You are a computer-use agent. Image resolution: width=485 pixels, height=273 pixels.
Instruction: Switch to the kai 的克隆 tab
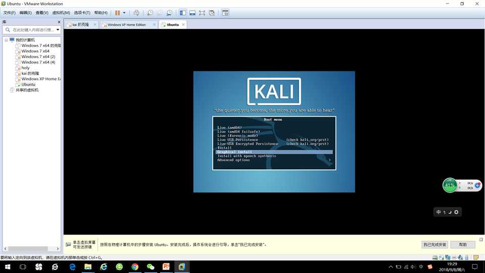tap(80, 24)
